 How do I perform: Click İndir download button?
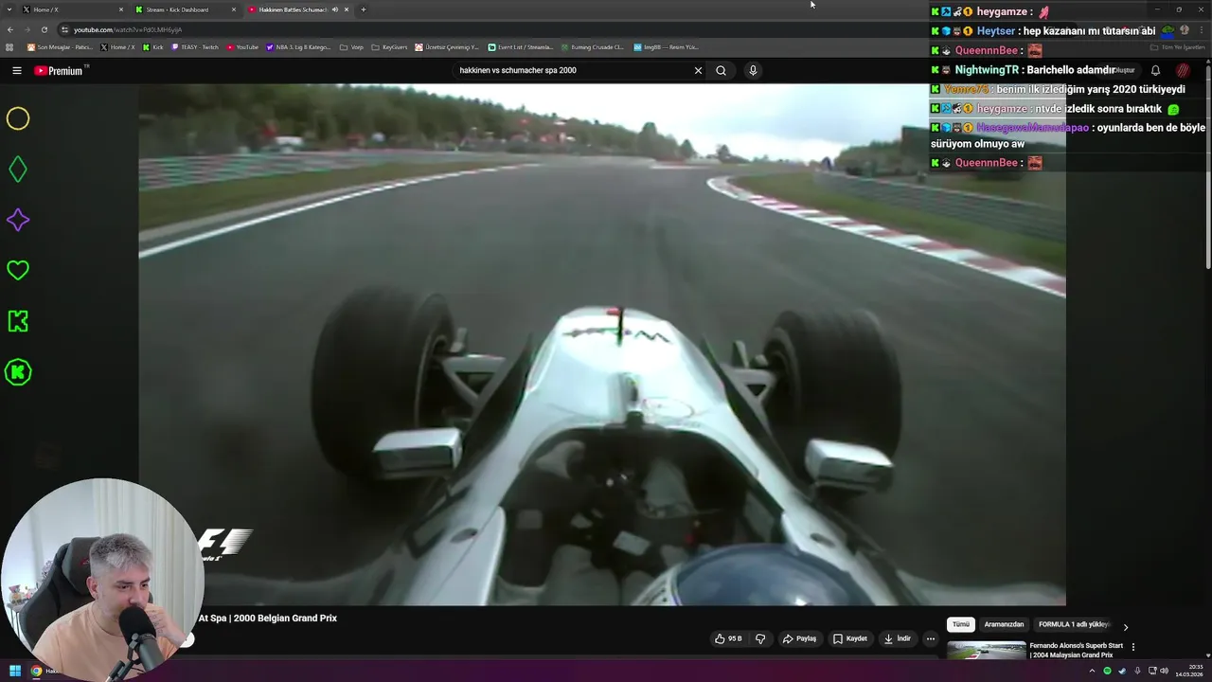pyautogui.click(x=897, y=638)
